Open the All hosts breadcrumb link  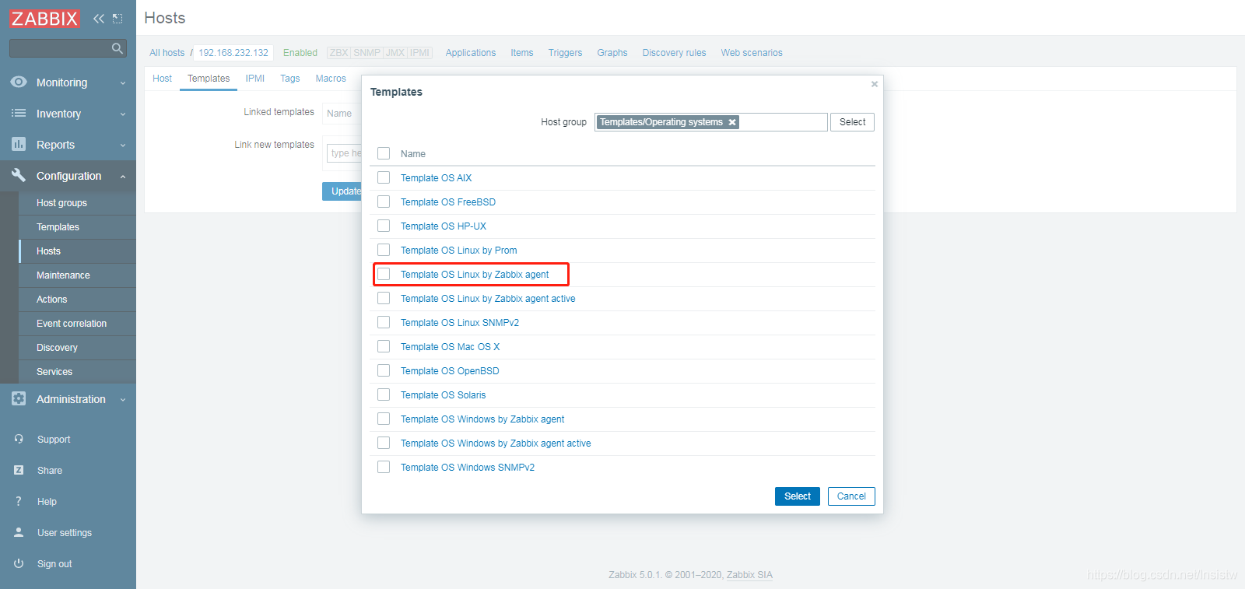[167, 53]
